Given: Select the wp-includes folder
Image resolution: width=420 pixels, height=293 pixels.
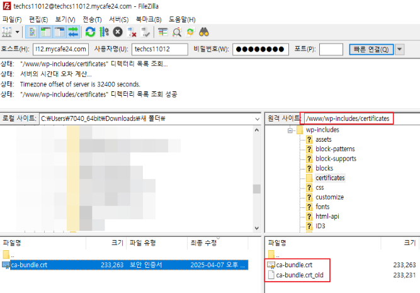Looking at the screenshot, I should click(x=322, y=130).
